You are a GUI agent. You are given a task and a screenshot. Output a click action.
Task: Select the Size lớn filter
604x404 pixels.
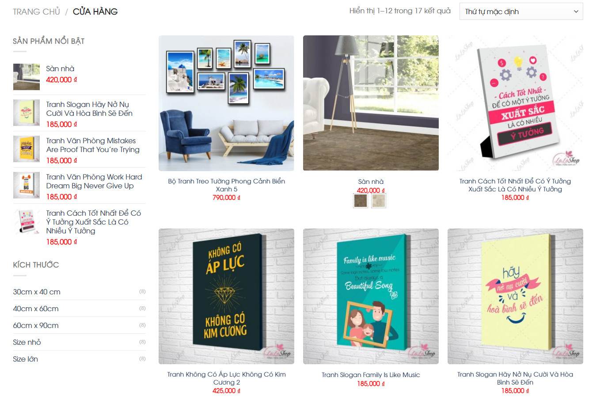pyautogui.click(x=26, y=359)
